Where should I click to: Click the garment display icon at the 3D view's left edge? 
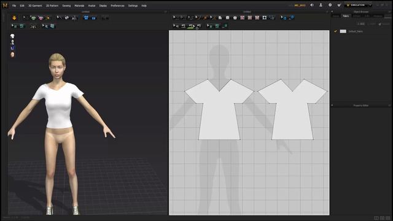click(12, 36)
